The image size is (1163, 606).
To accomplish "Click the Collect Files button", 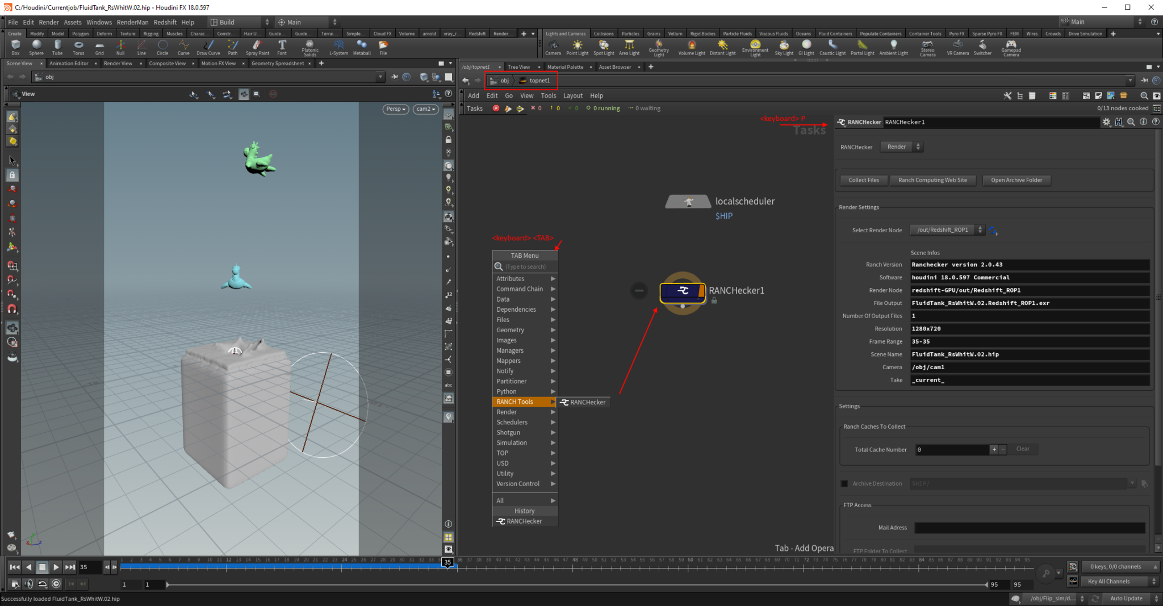I will coord(863,180).
